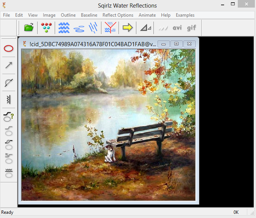Screen dimensions: 256x218
Task: Maximize the Sqirlz Water Reflections window
Action: click(x=233, y=4)
